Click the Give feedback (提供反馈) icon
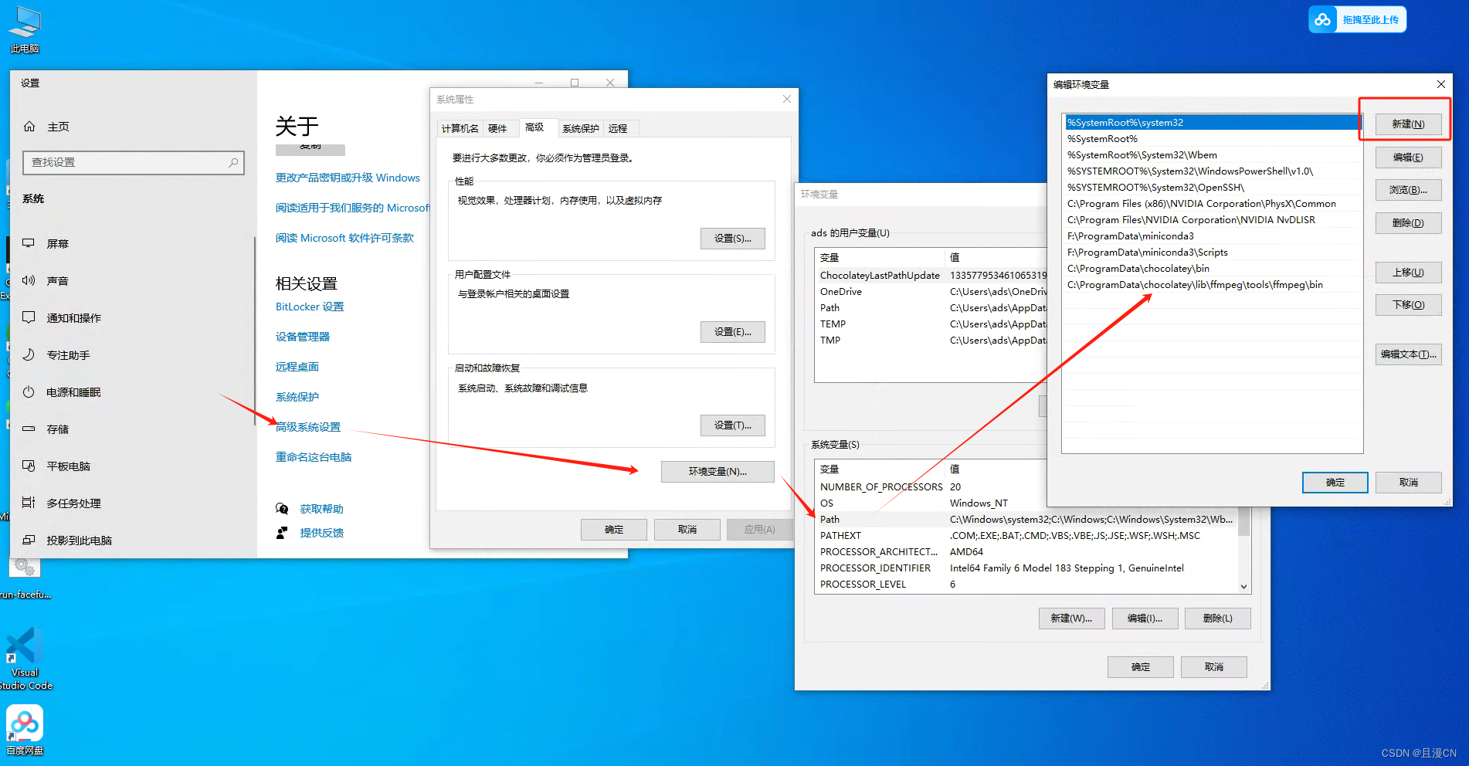 [x=282, y=532]
